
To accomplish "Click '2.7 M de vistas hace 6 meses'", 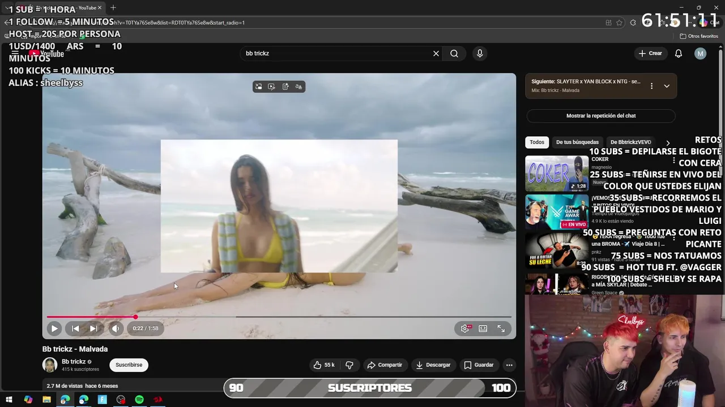I will (82, 386).
